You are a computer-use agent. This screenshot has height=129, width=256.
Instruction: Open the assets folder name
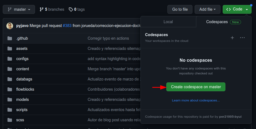[x=22, y=49]
